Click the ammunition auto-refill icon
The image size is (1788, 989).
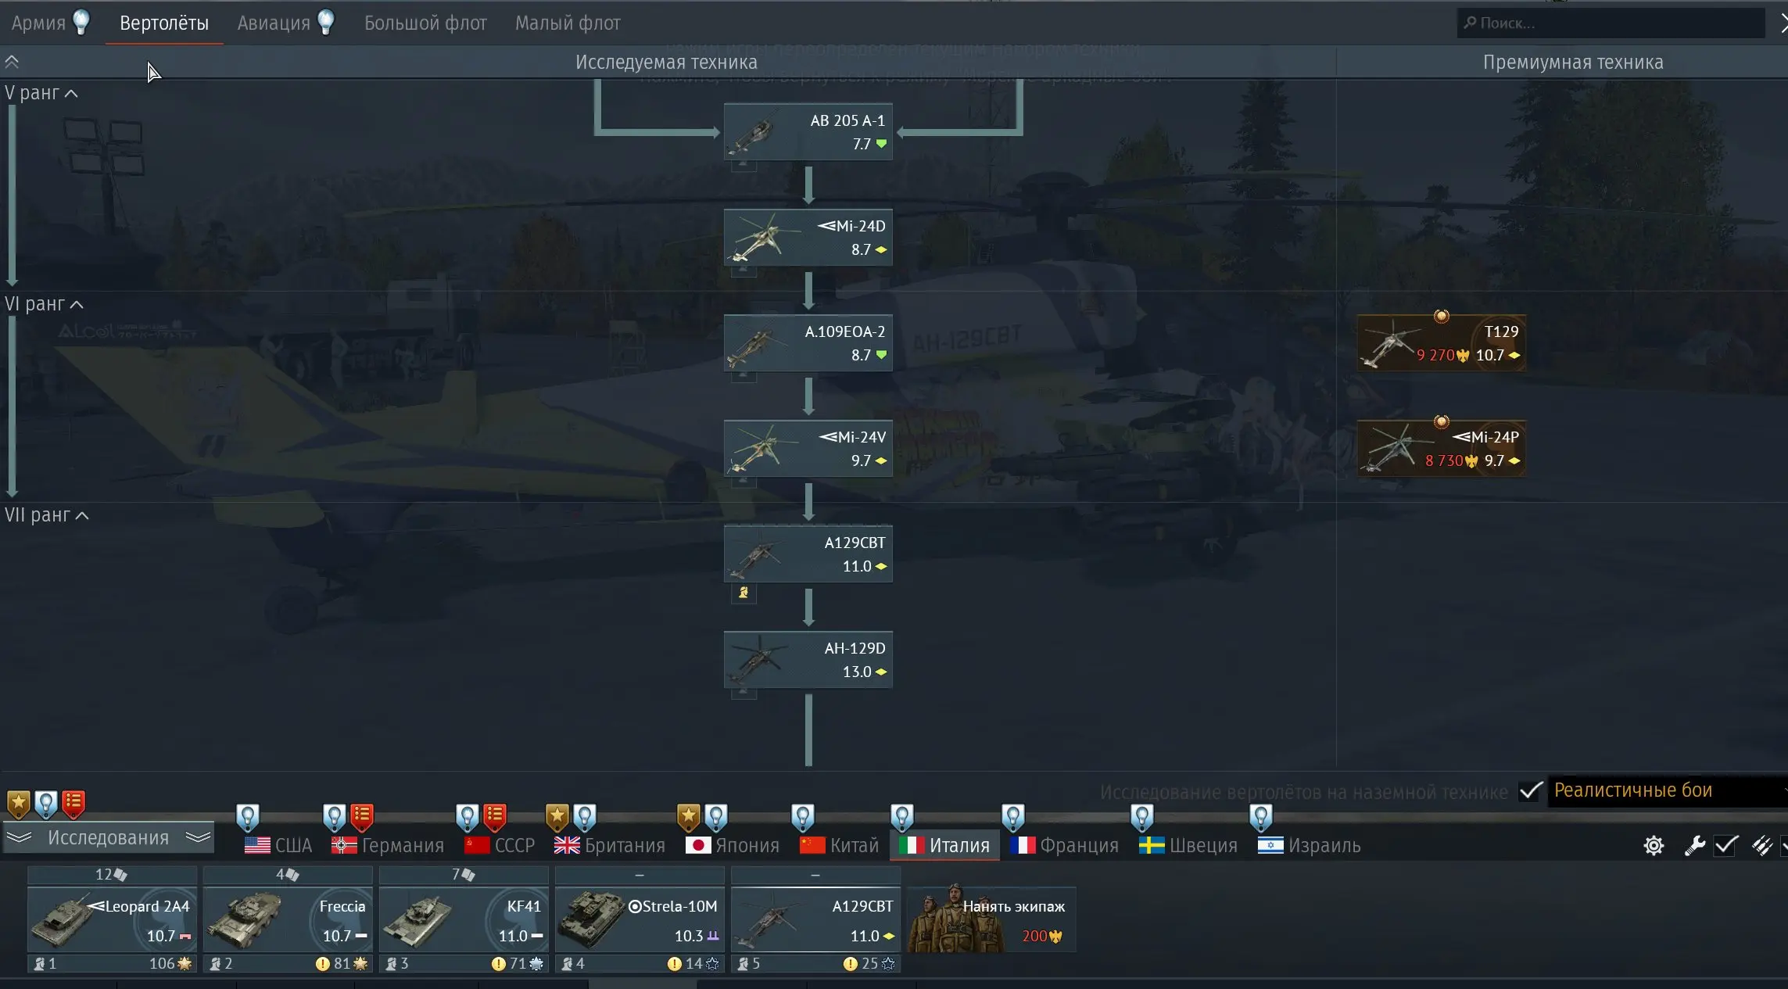click(x=1761, y=845)
